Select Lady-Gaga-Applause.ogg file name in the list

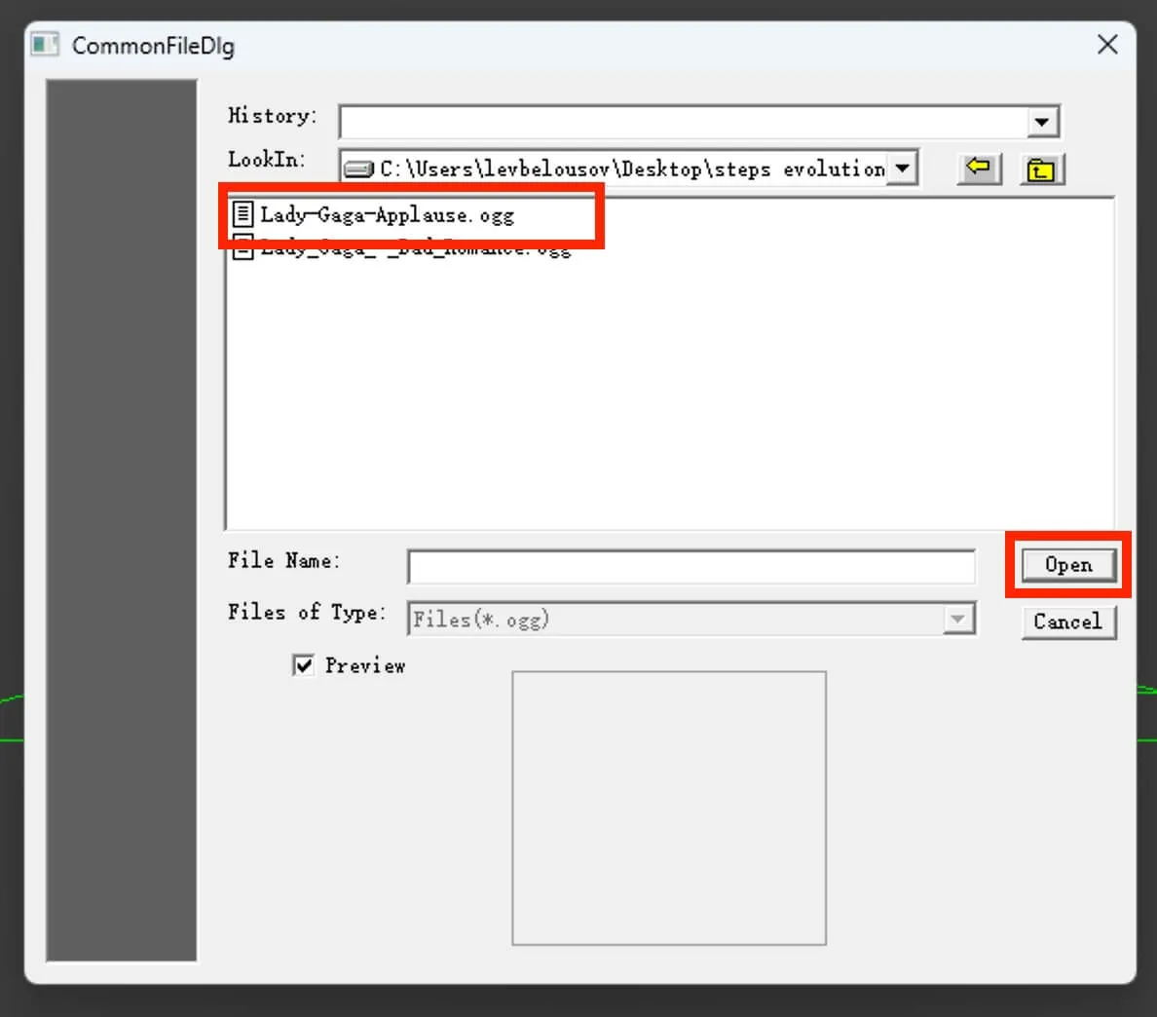coord(387,215)
